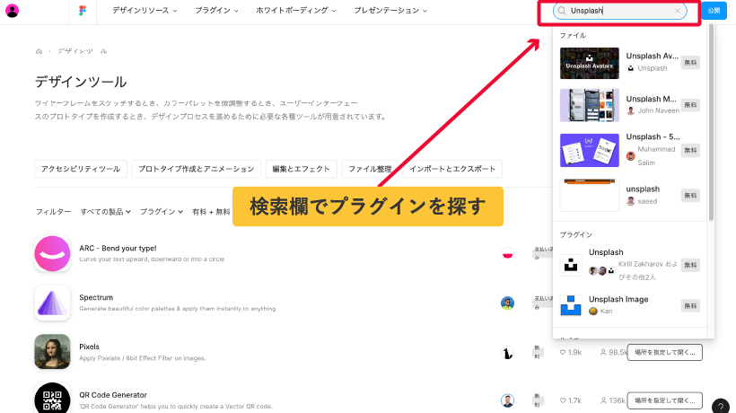The height and width of the screenshot is (413, 736).
Task: Open the プラグイン filter dropdown
Action: pyautogui.click(x=162, y=212)
